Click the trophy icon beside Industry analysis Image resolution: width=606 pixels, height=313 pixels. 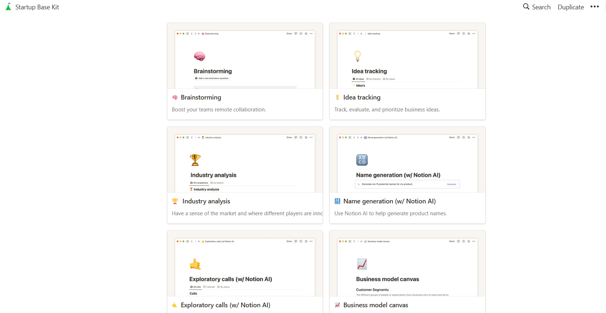(175, 201)
